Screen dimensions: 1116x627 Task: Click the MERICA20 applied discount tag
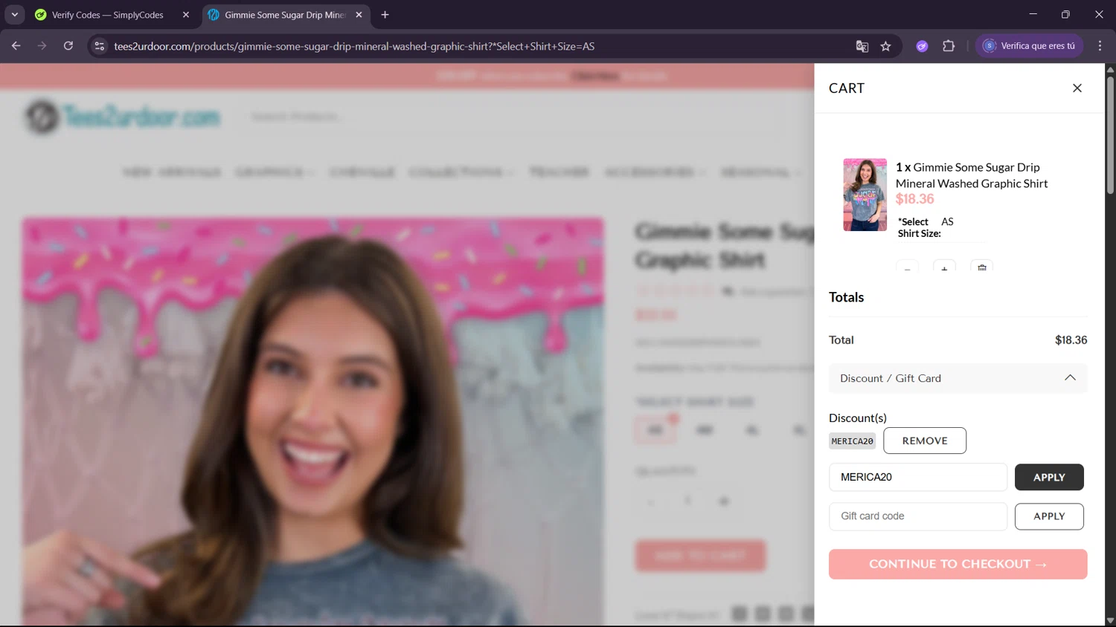point(852,441)
